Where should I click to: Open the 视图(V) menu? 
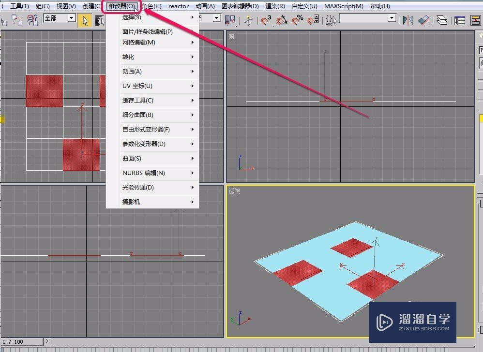[66, 6]
